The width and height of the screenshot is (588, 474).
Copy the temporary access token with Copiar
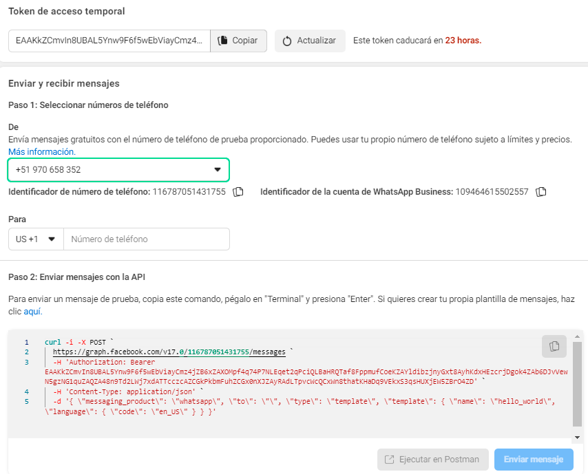click(238, 41)
